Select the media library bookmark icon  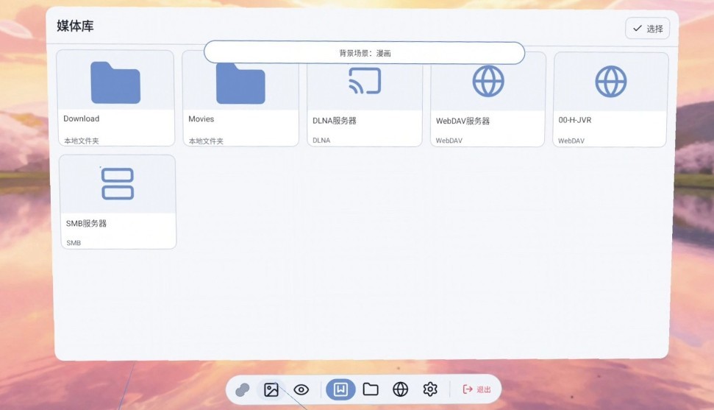(340, 389)
